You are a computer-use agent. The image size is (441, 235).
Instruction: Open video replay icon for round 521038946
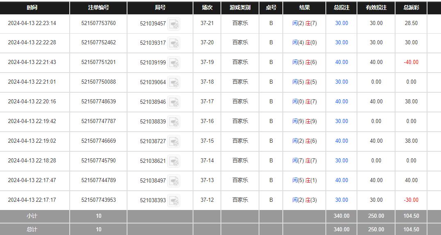tap(174, 102)
